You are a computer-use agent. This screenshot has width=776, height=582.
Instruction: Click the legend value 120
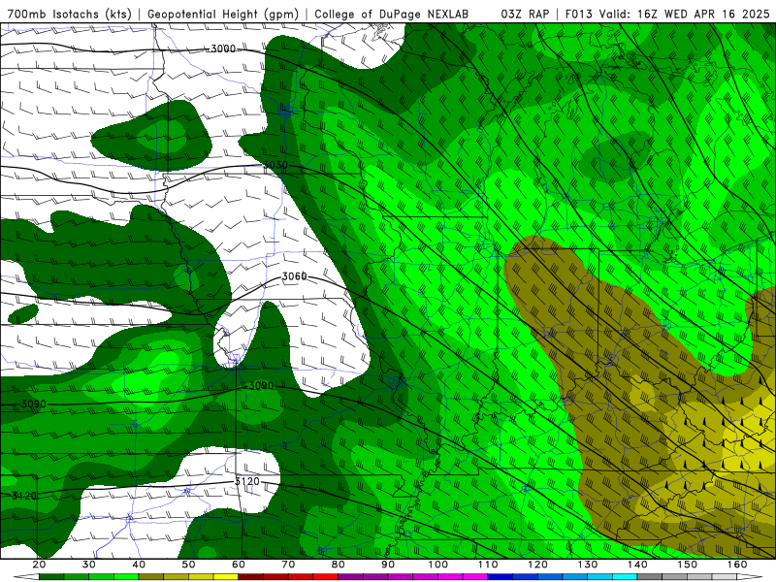click(537, 565)
